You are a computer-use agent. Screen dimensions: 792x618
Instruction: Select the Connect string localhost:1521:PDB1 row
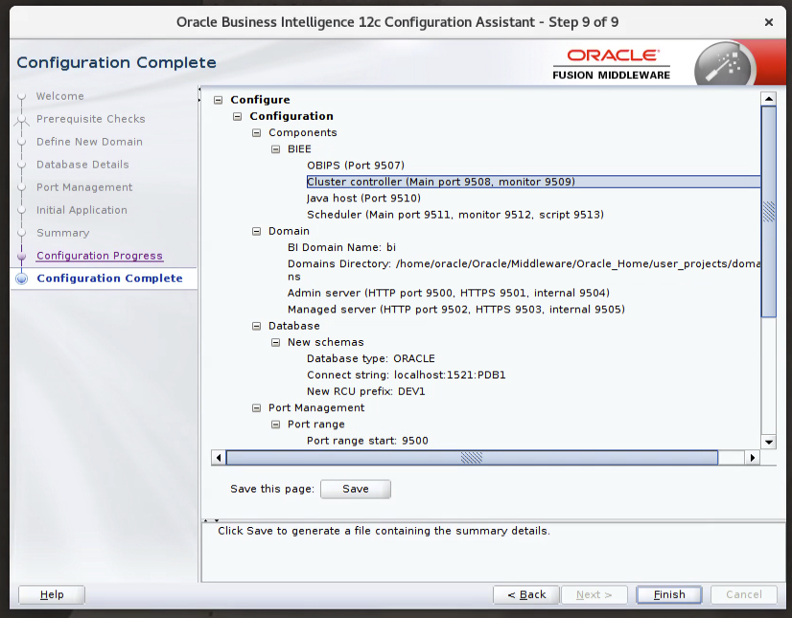point(407,376)
